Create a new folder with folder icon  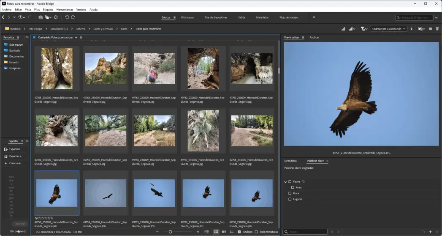tap(431, 29)
